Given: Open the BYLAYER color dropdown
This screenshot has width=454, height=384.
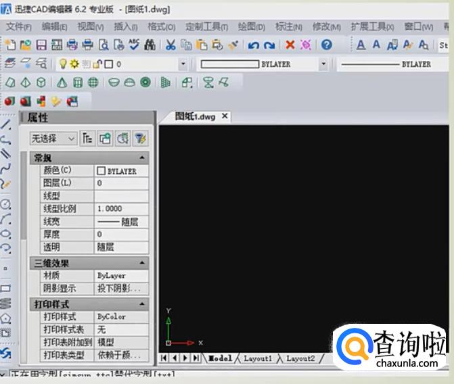Looking at the screenshot, I should (x=323, y=64).
